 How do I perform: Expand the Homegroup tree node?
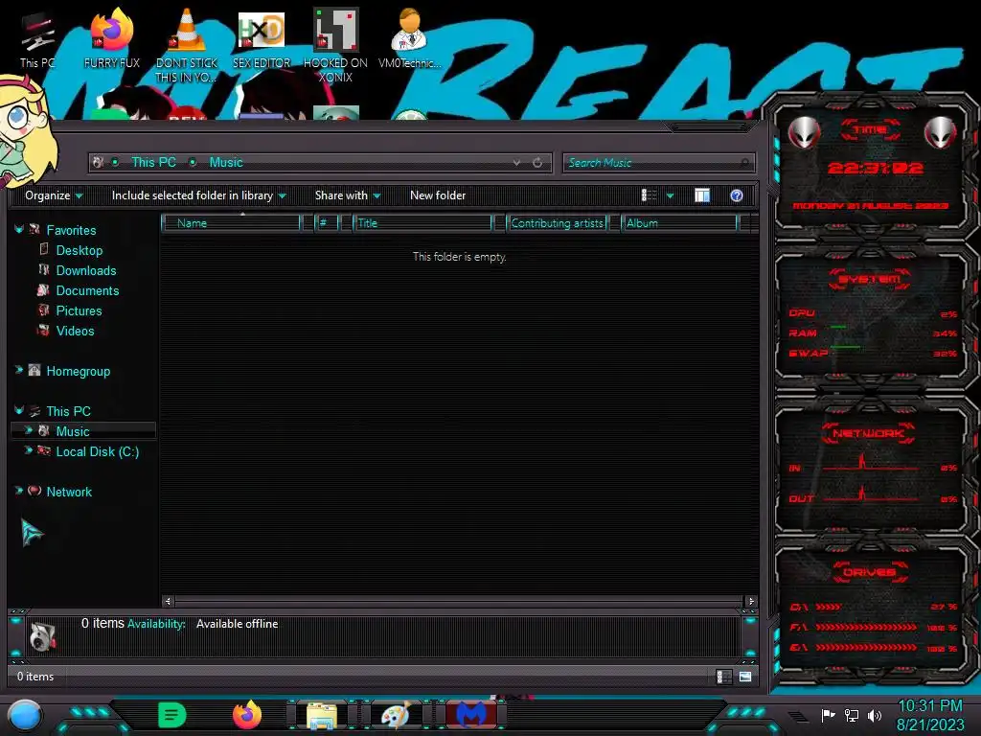click(19, 371)
